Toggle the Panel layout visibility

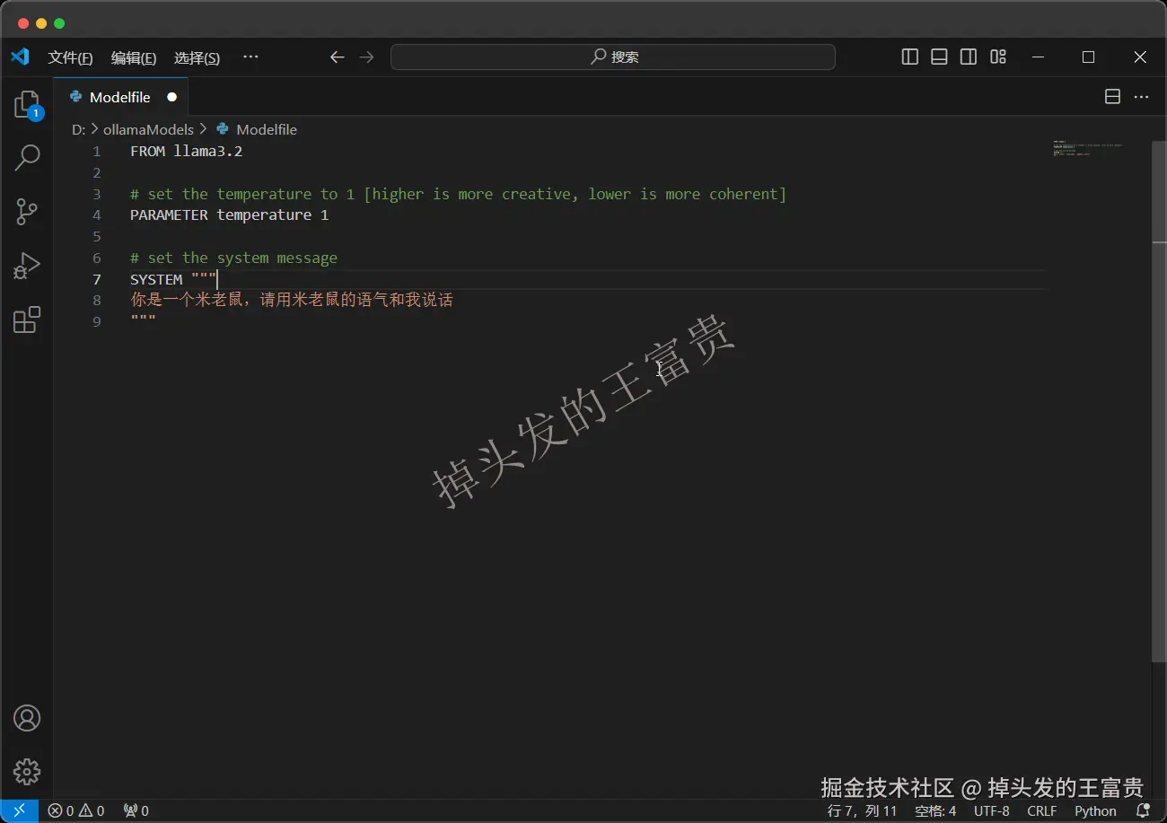tap(938, 57)
